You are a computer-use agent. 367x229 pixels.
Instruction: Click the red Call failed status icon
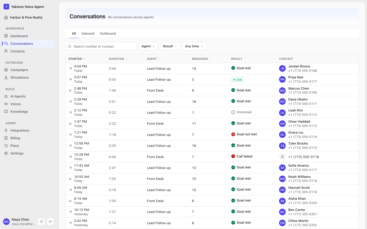point(233,156)
